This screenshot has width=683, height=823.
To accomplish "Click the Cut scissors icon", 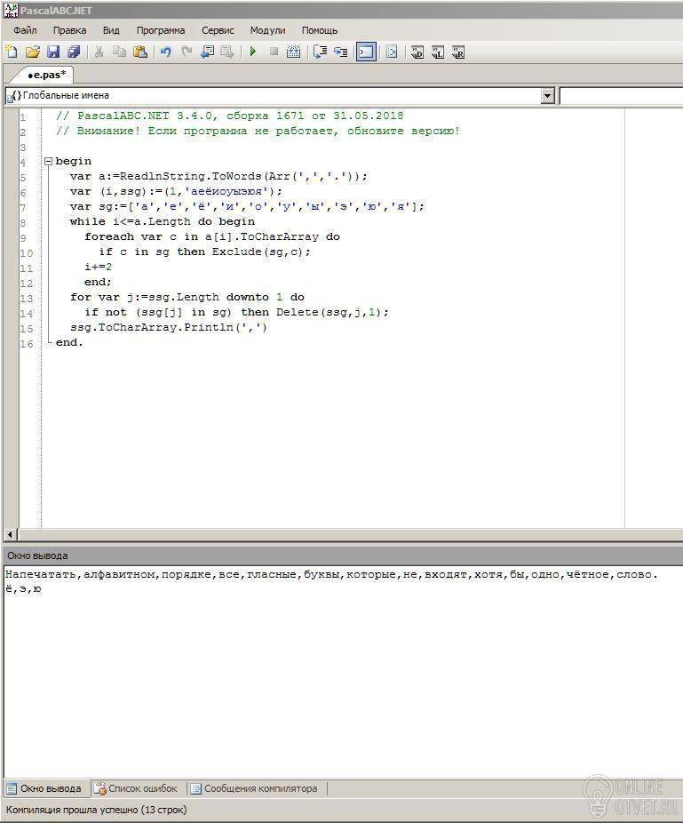I will 99,52.
